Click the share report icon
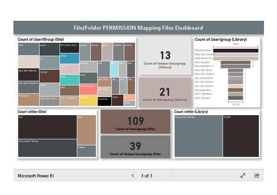 (x=257, y=175)
